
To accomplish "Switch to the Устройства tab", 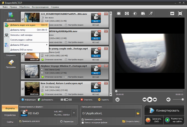I will click(x=10, y=115).
